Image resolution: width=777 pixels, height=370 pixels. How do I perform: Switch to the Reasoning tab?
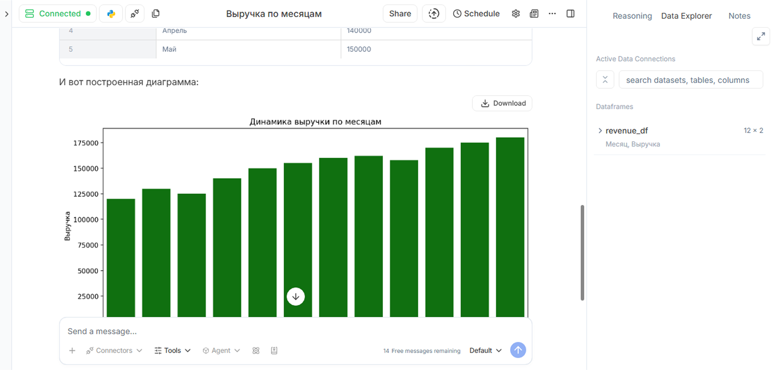click(x=632, y=16)
